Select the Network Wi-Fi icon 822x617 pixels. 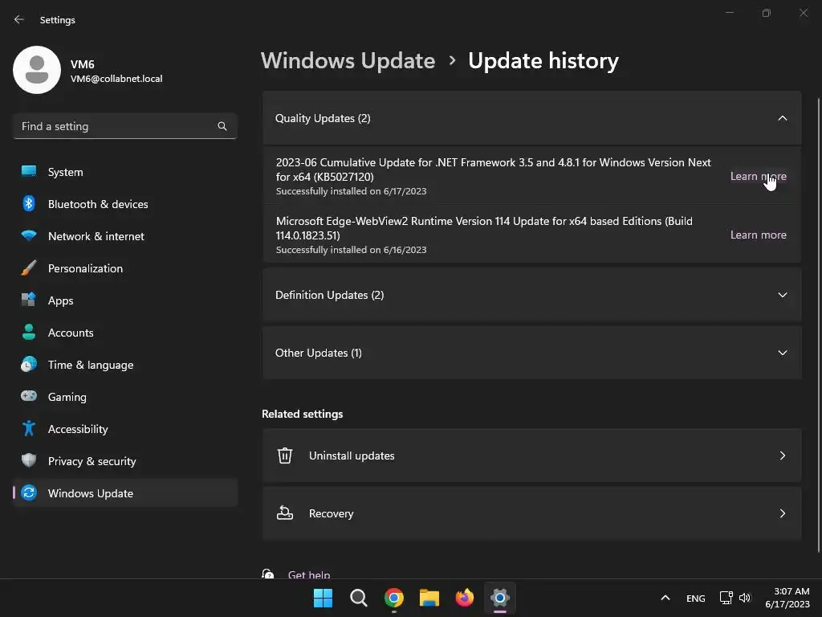(x=29, y=235)
